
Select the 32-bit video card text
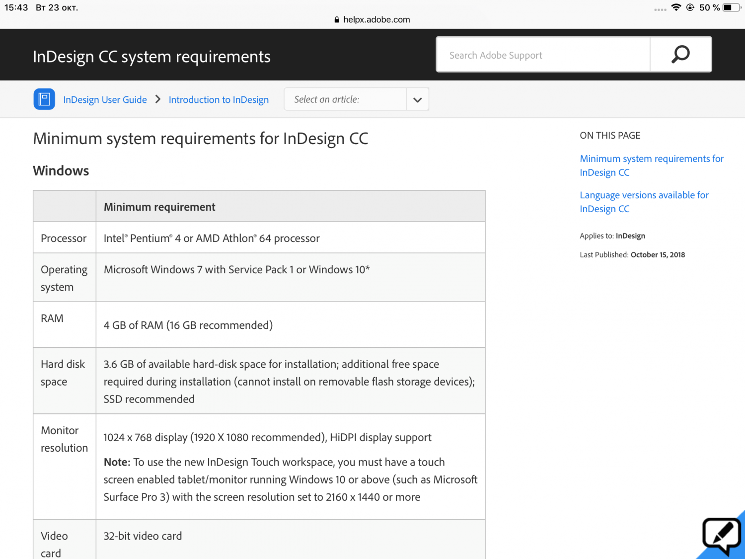(143, 536)
